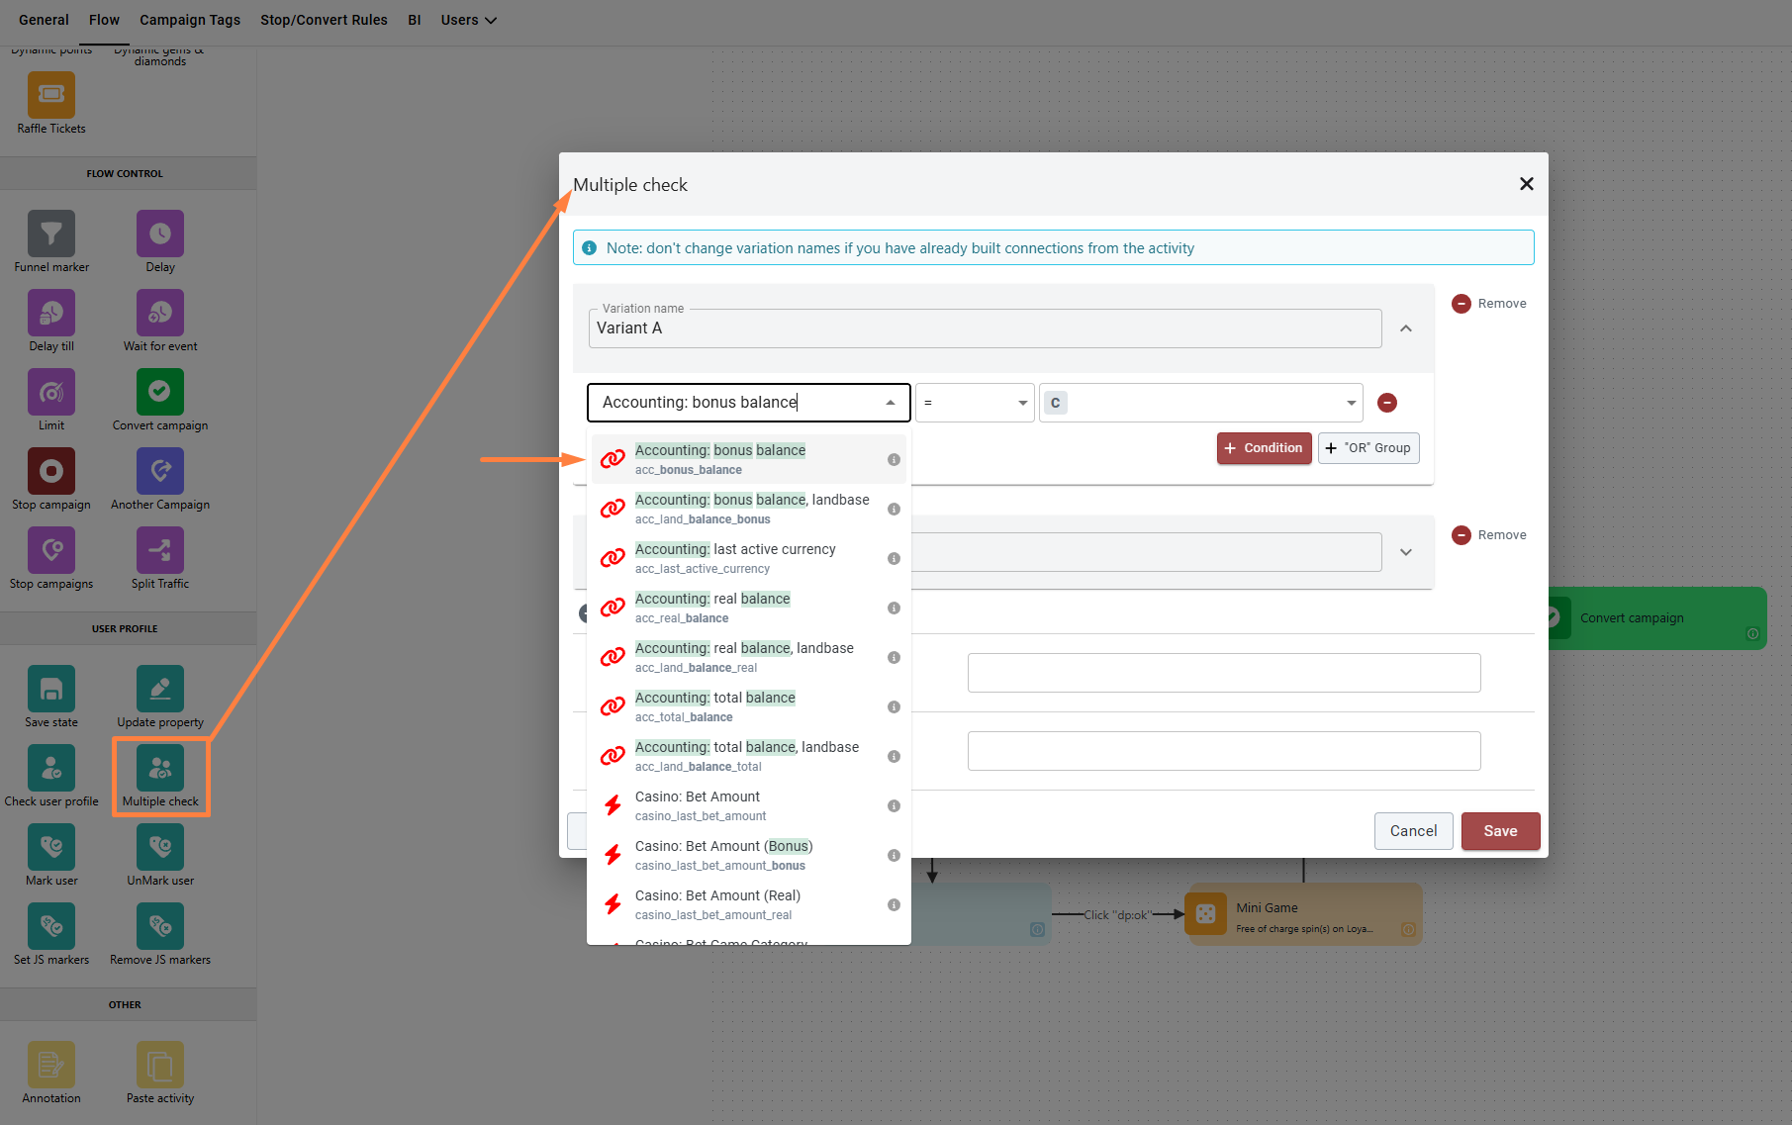Click the Annotation icon
The width and height of the screenshot is (1792, 1125).
click(x=51, y=1066)
